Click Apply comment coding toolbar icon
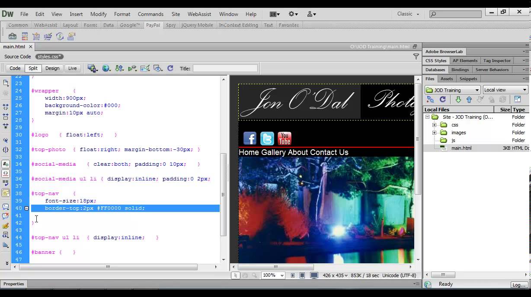 (x=6, y=207)
